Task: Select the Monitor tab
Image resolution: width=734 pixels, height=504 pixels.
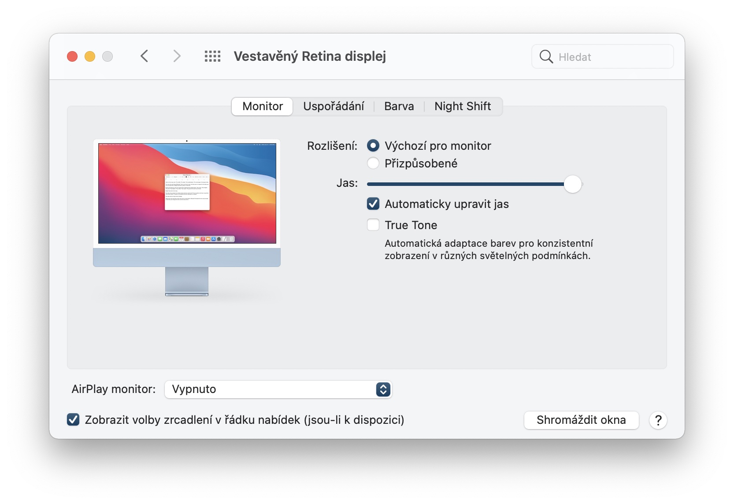Action: [262, 106]
